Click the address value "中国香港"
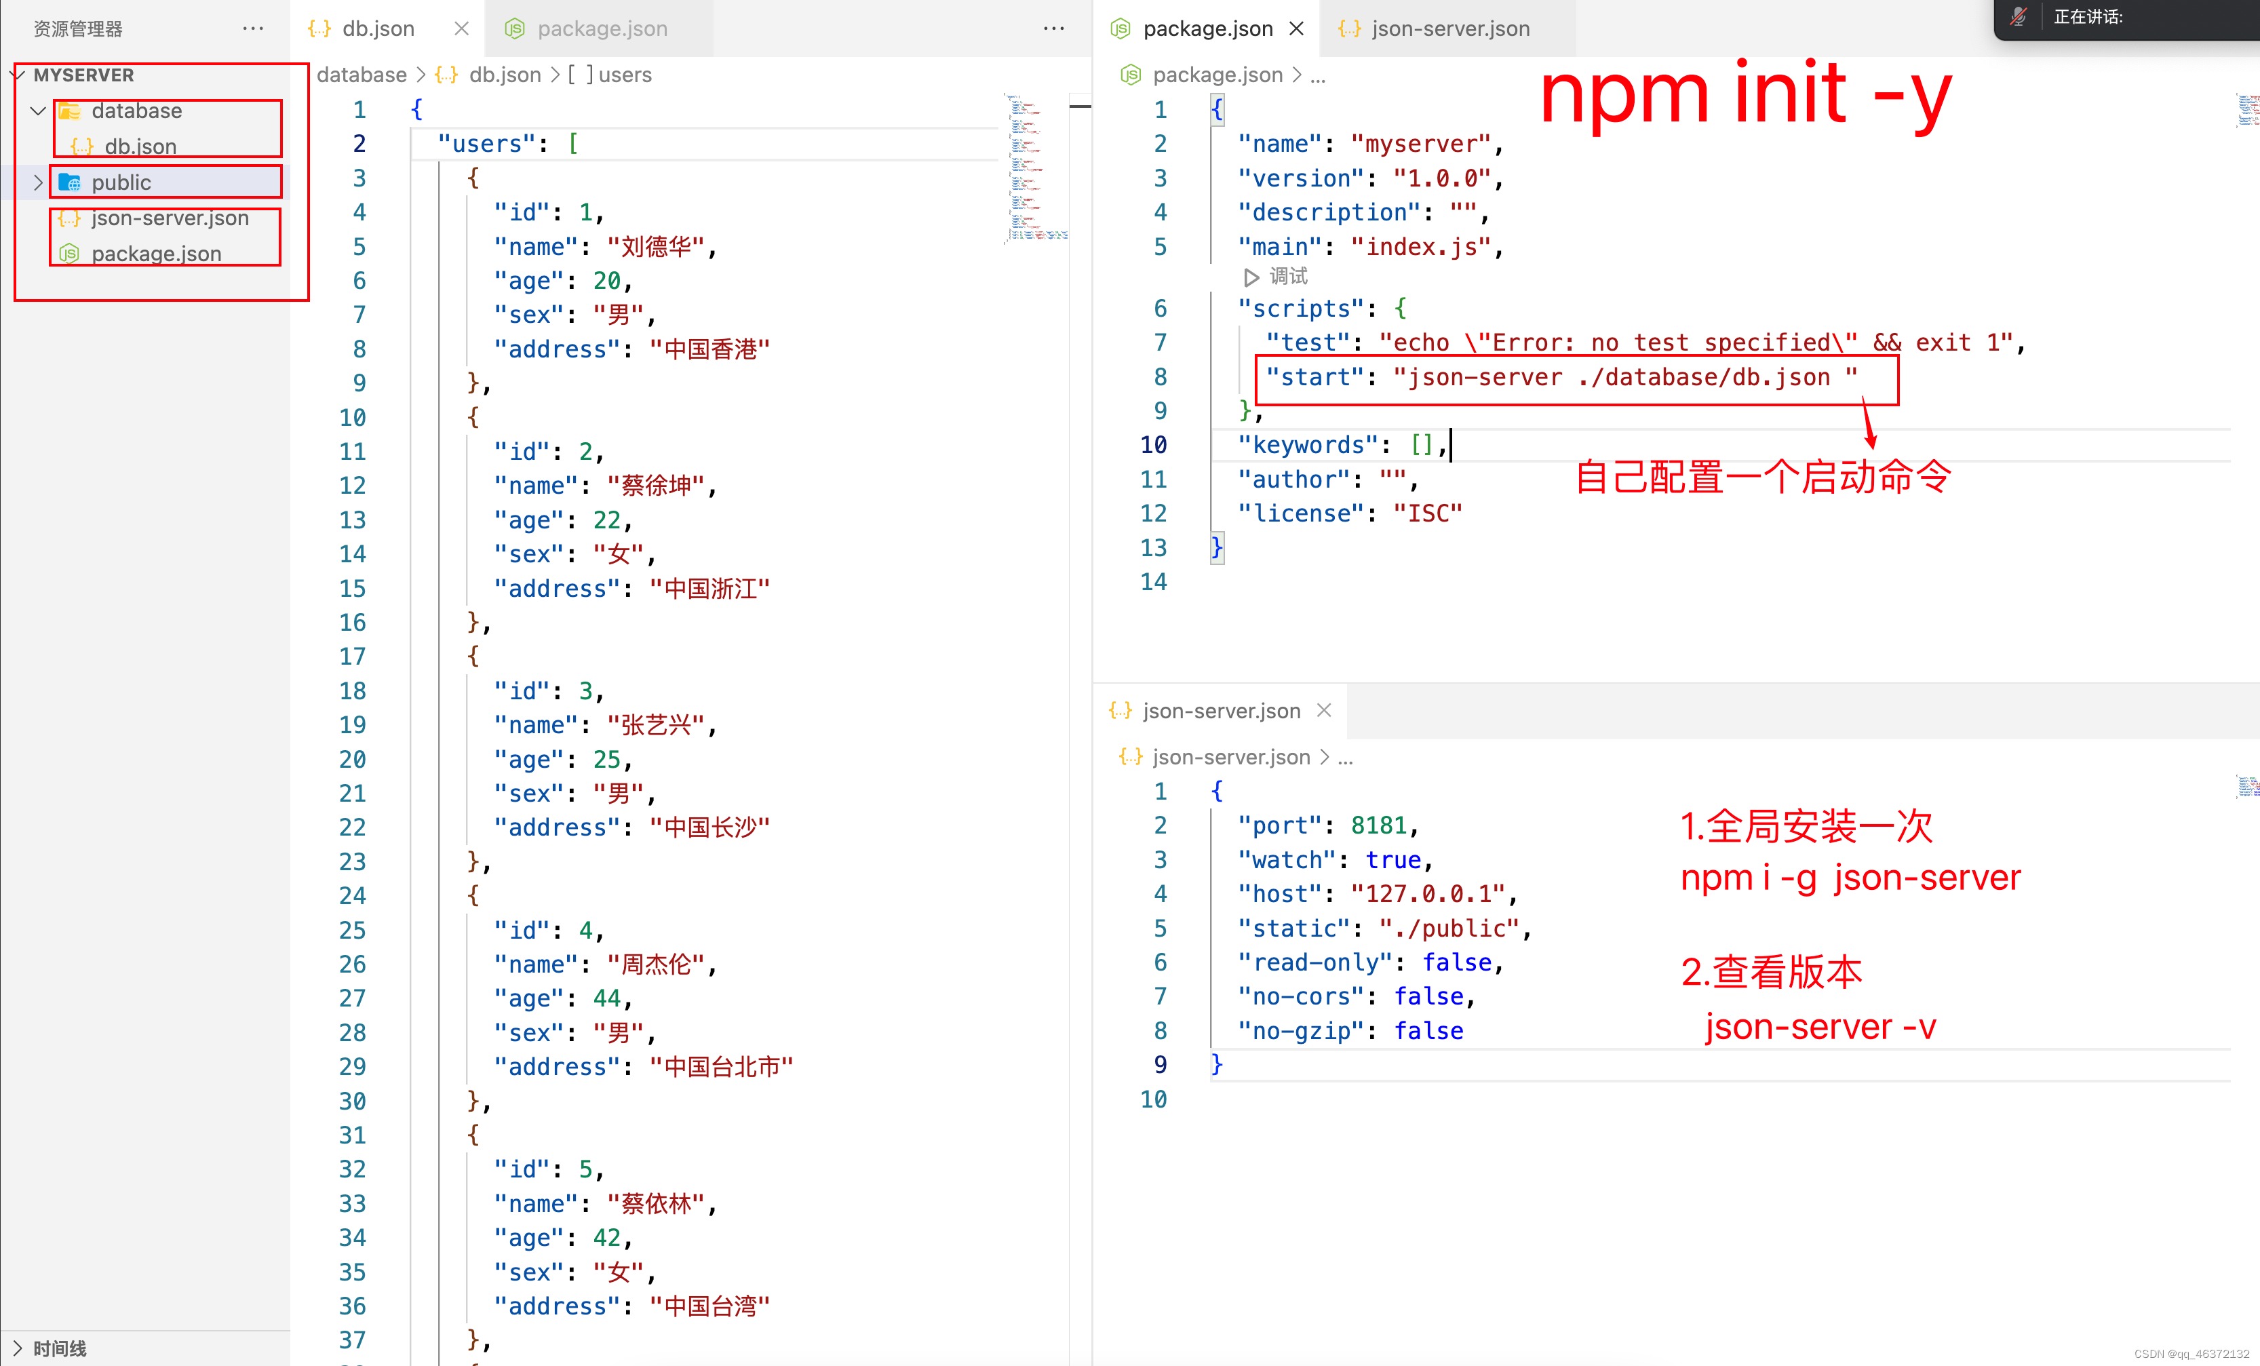This screenshot has width=2260, height=1366. (710, 349)
